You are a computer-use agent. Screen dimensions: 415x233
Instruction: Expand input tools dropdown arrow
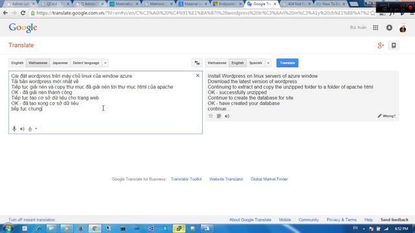36,129
